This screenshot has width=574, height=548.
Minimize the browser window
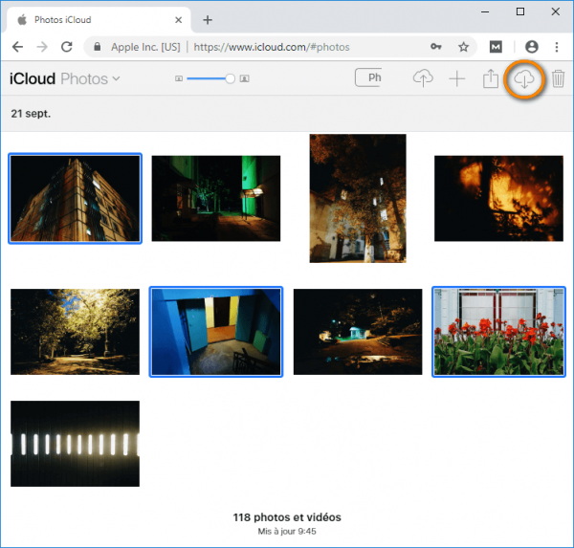485,11
